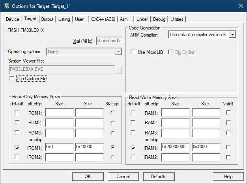The width and height of the screenshot is (247, 184).
Task: Select ROM1 startup radio button
Action: (x=113, y=113)
